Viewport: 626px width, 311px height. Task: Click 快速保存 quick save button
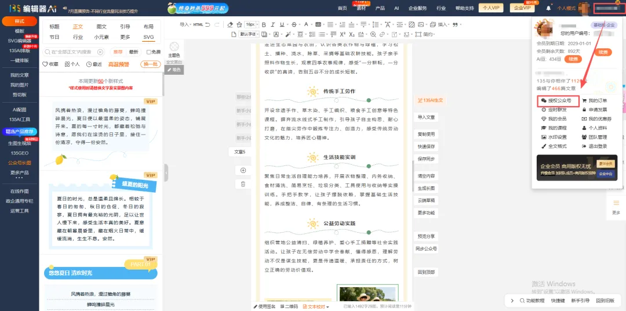(x=426, y=146)
